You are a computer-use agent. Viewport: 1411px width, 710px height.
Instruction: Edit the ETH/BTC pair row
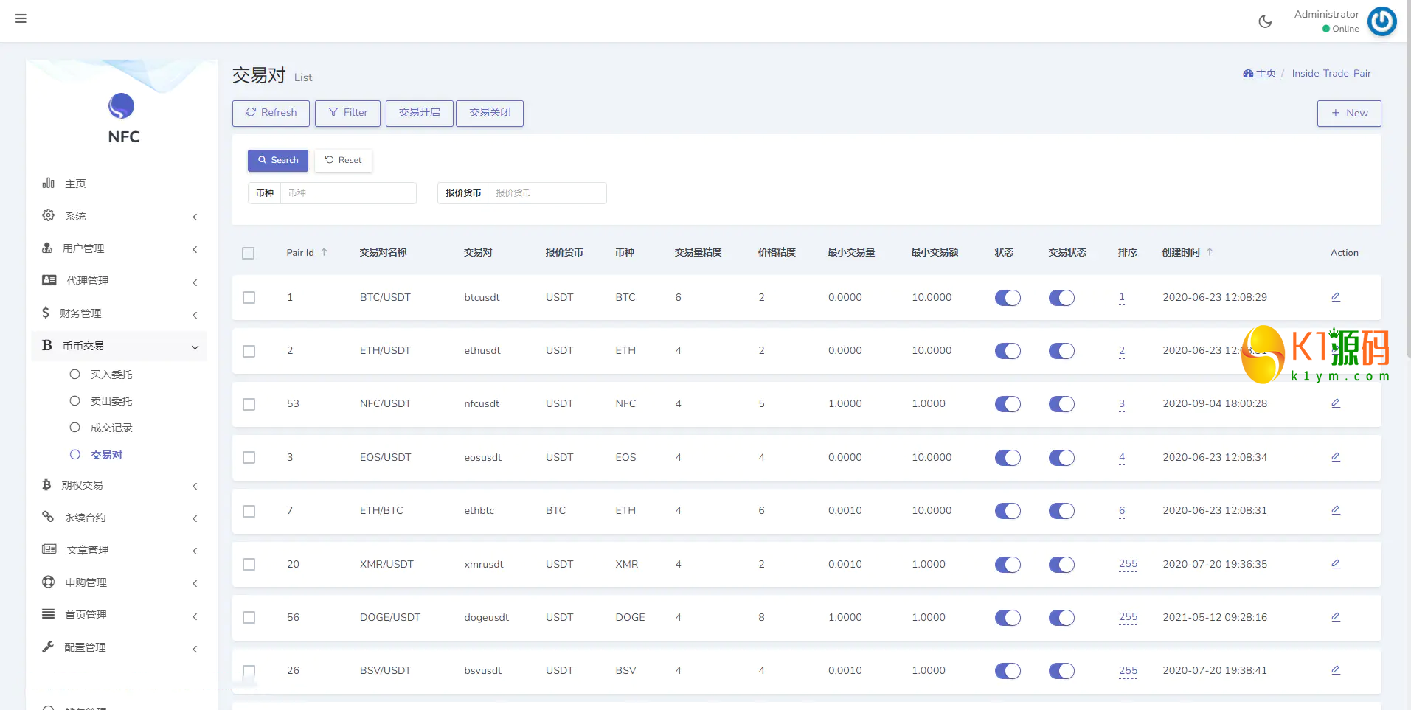[x=1336, y=510]
